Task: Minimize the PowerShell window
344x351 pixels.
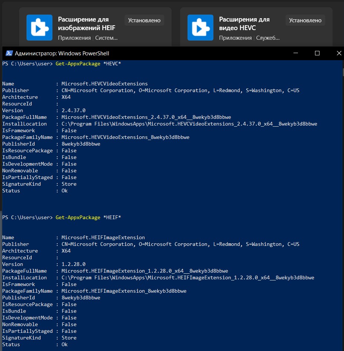Action: tap(296, 53)
